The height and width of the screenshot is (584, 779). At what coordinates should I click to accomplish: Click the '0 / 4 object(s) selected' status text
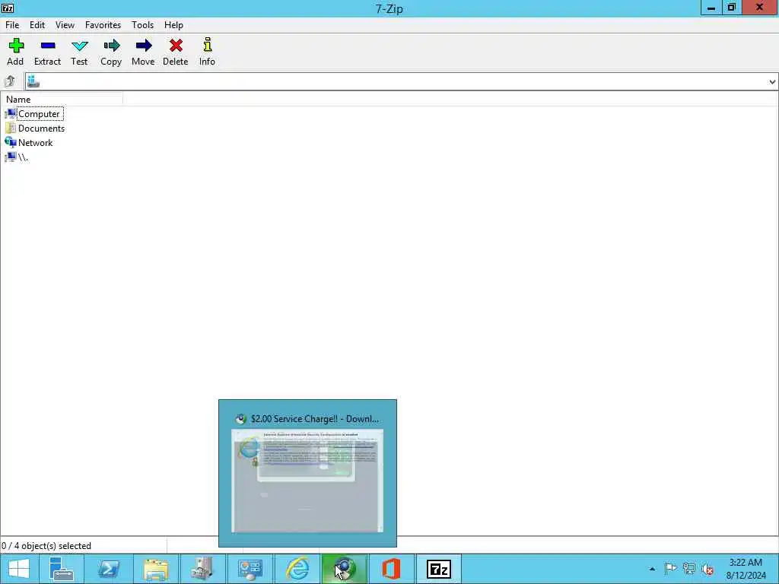(46, 546)
